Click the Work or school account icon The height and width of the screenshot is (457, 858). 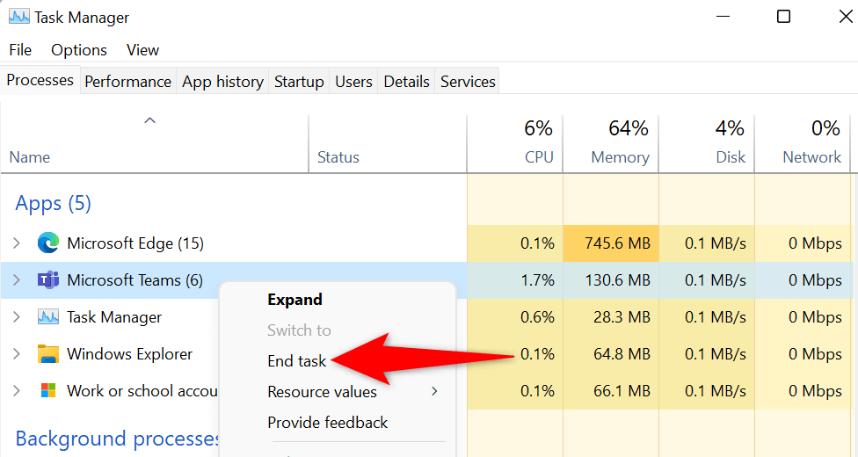coord(47,391)
